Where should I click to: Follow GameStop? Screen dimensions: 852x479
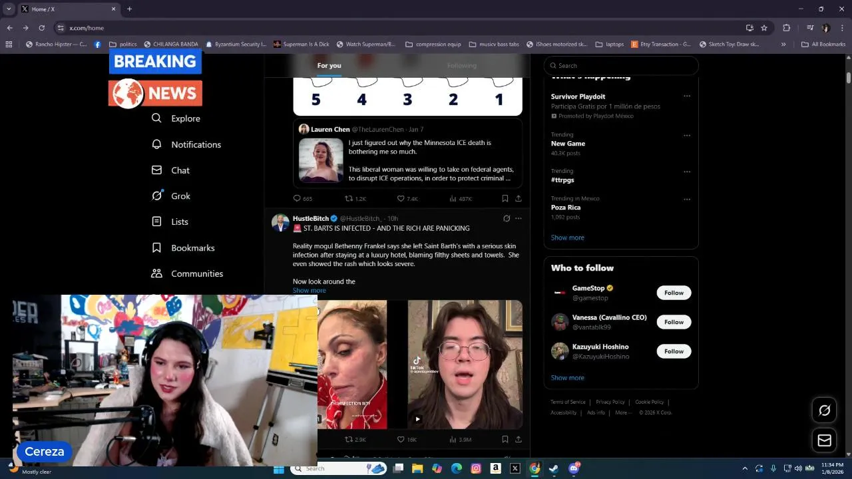click(x=674, y=293)
